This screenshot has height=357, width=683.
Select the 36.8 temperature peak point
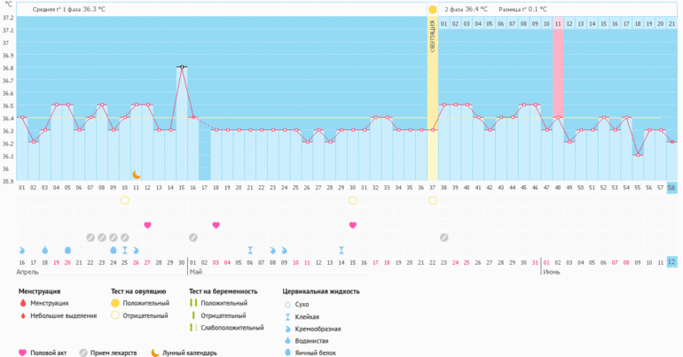[x=182, y=67]
